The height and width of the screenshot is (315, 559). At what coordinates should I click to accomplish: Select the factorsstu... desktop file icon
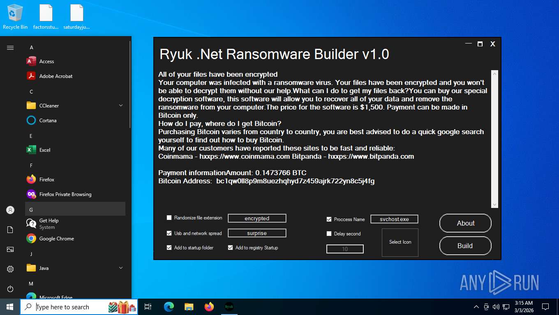click(46, 17)
